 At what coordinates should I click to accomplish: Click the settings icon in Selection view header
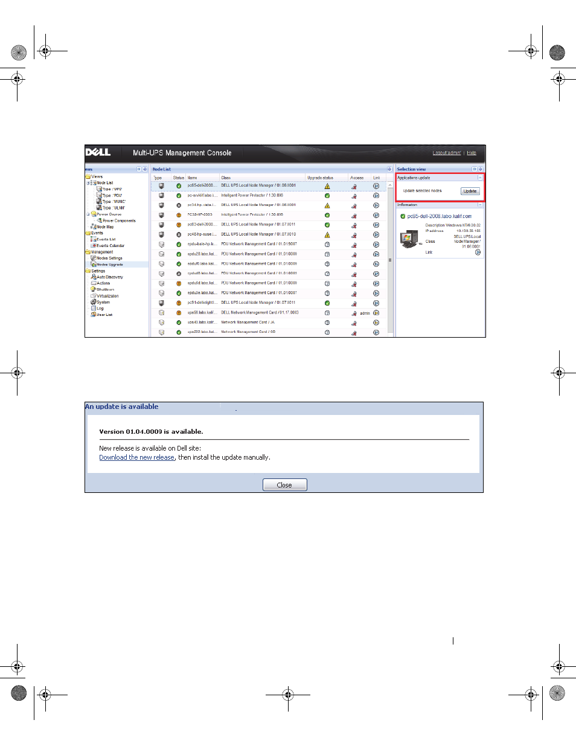coord(481,169)
